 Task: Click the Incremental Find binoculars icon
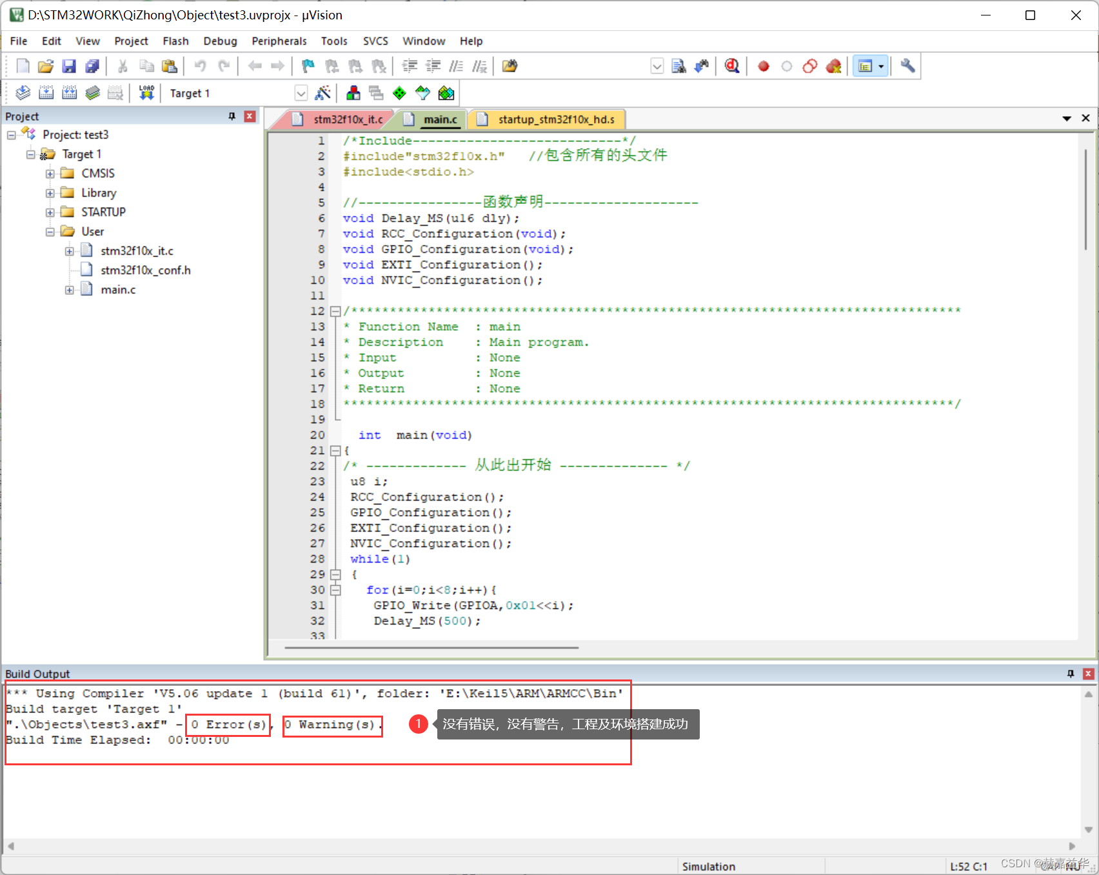(x=702, y=66)
